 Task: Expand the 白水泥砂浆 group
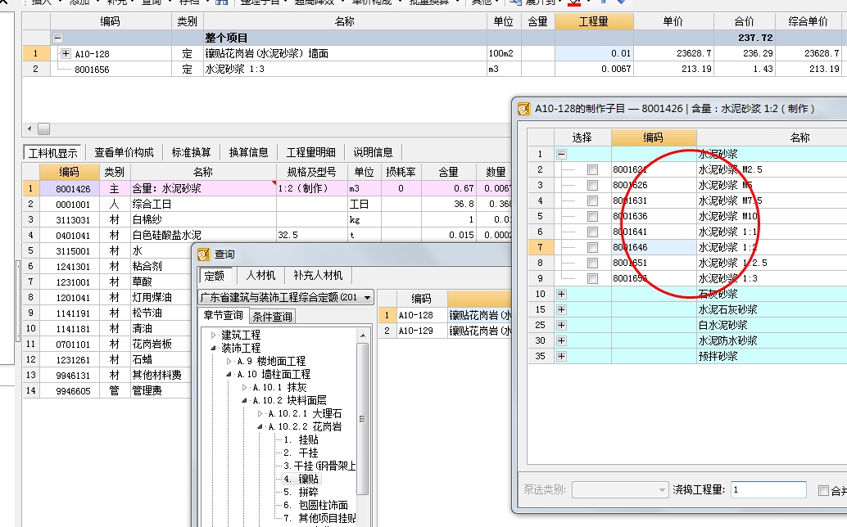[x=562, y=325]
